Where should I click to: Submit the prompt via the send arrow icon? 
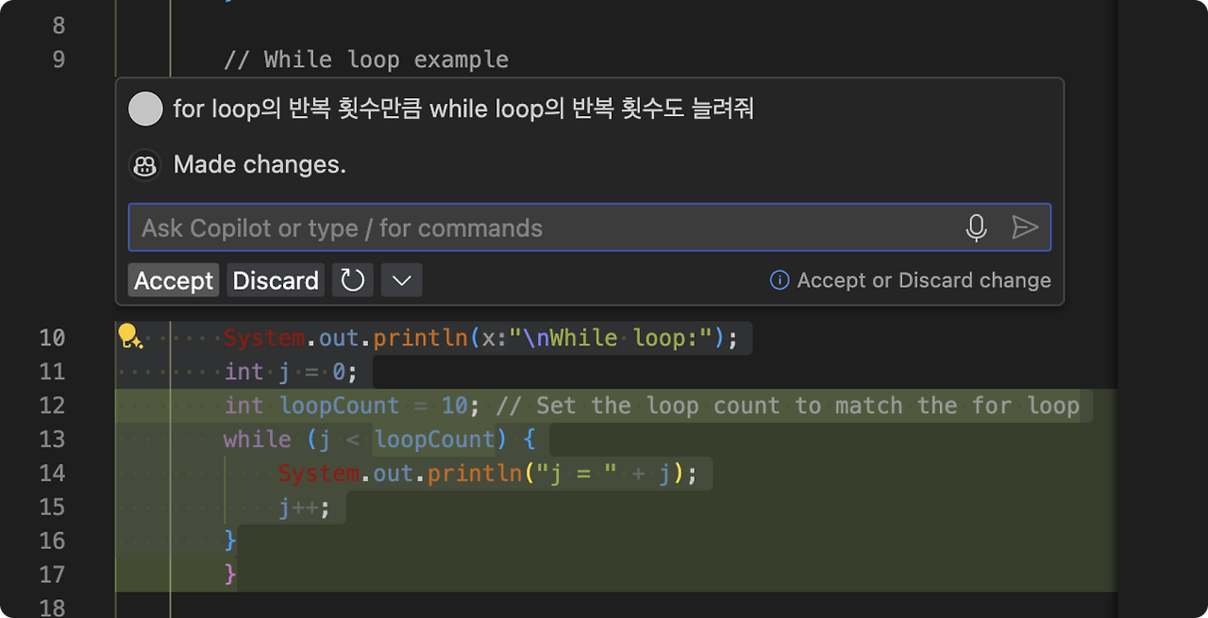1027,226
